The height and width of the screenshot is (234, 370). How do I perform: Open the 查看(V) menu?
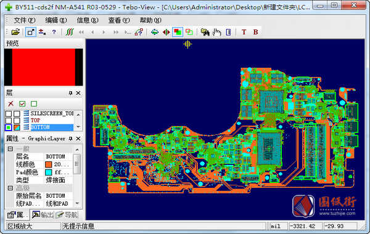119,20
